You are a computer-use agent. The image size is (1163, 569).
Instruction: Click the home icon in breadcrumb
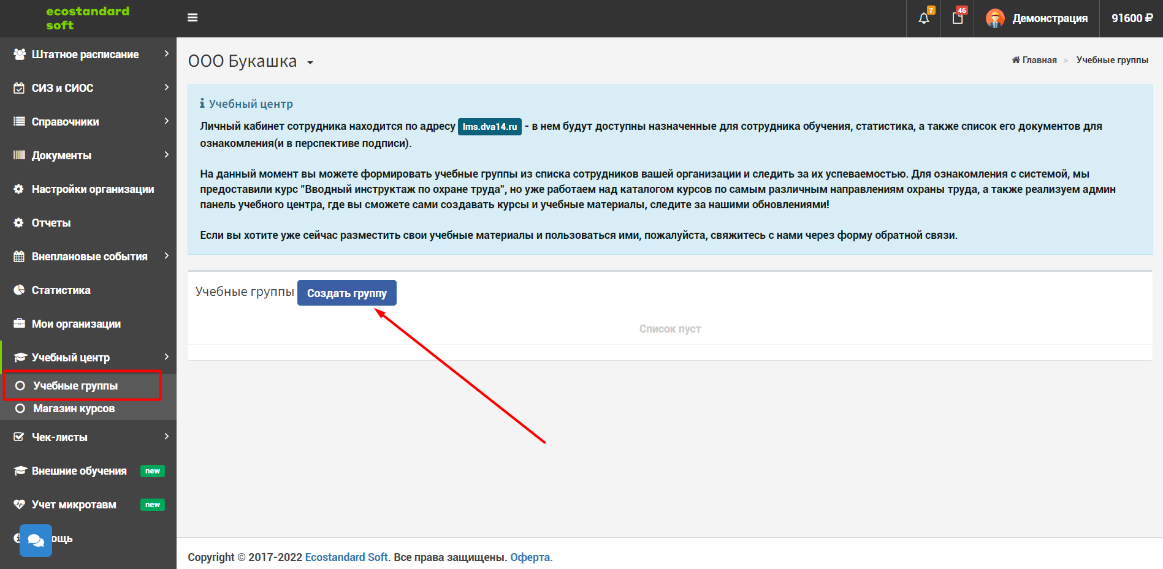click(x=1016, y=60)
